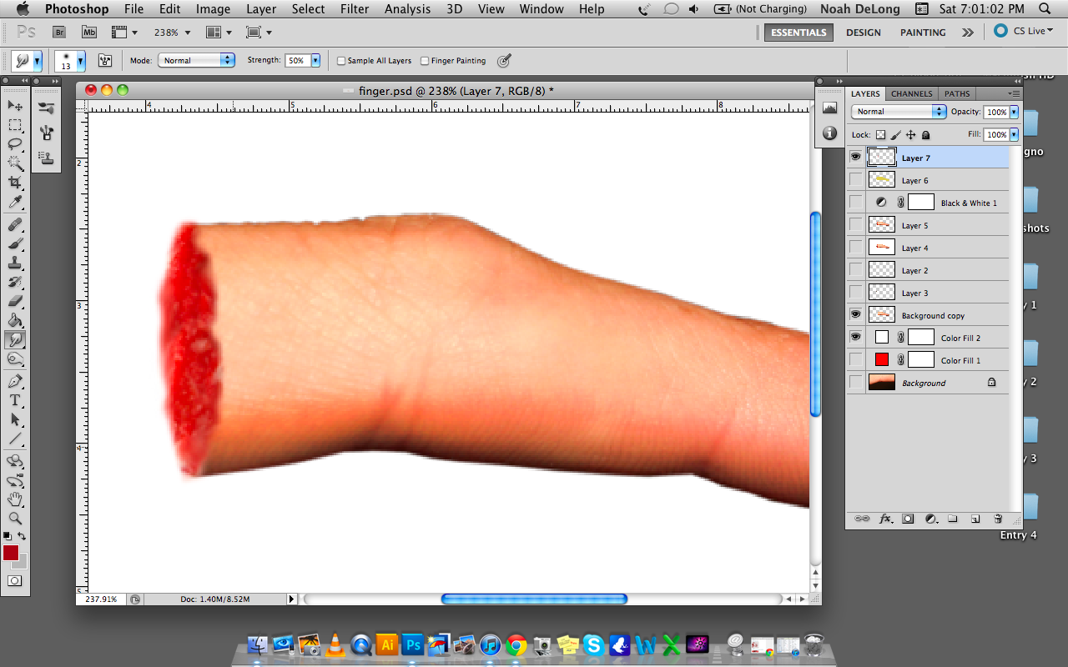
Task: Show the Color Fill 1 layer
Action: pyautogui.click(x=855, y=359)
